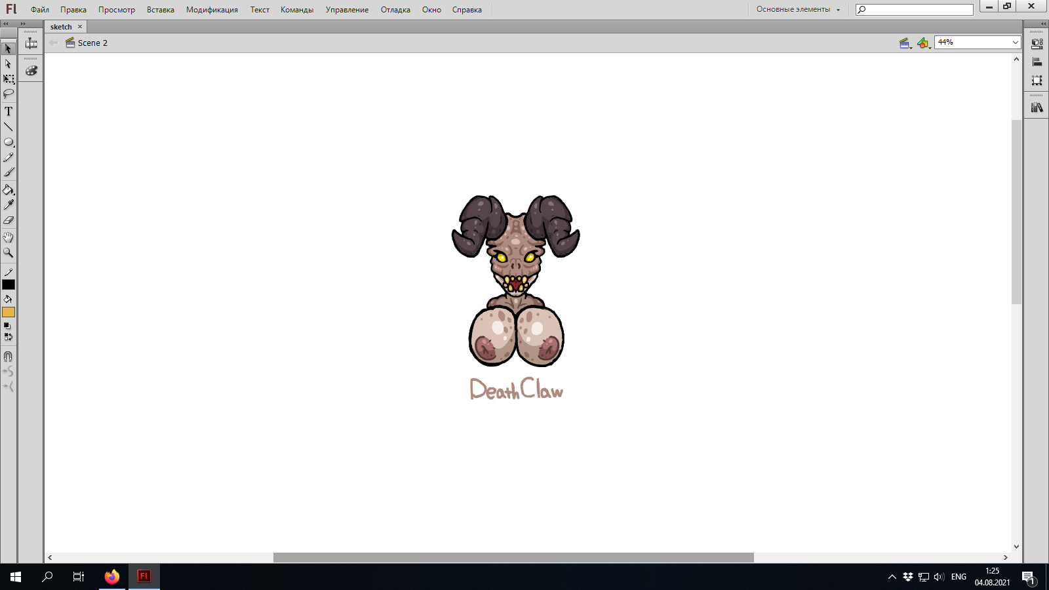This screenshot has width=1049, height=590.
Task: Switch the ENG input language
Action: tap(959, 577)
